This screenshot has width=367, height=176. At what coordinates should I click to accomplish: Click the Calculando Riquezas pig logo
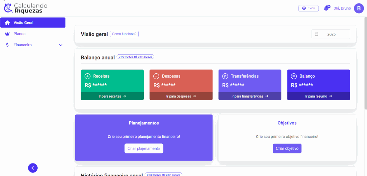click(x=8, y=8)
